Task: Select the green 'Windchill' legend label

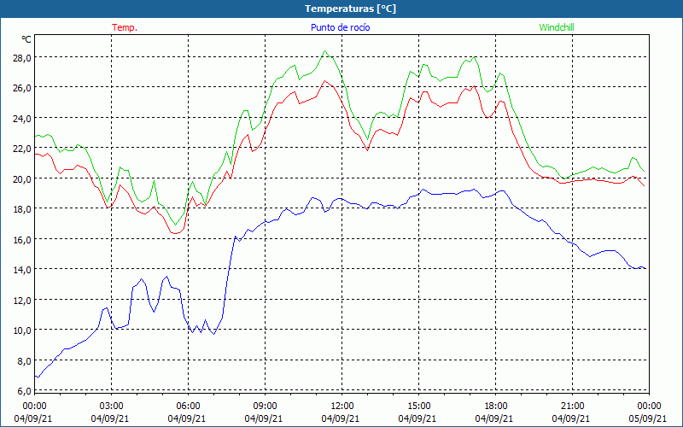Action: 557,27
